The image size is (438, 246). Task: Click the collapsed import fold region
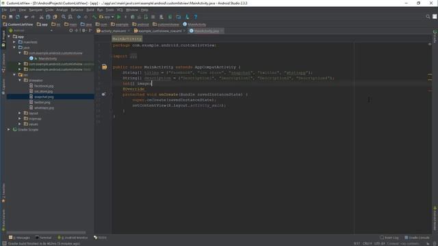tap(133, 56)
